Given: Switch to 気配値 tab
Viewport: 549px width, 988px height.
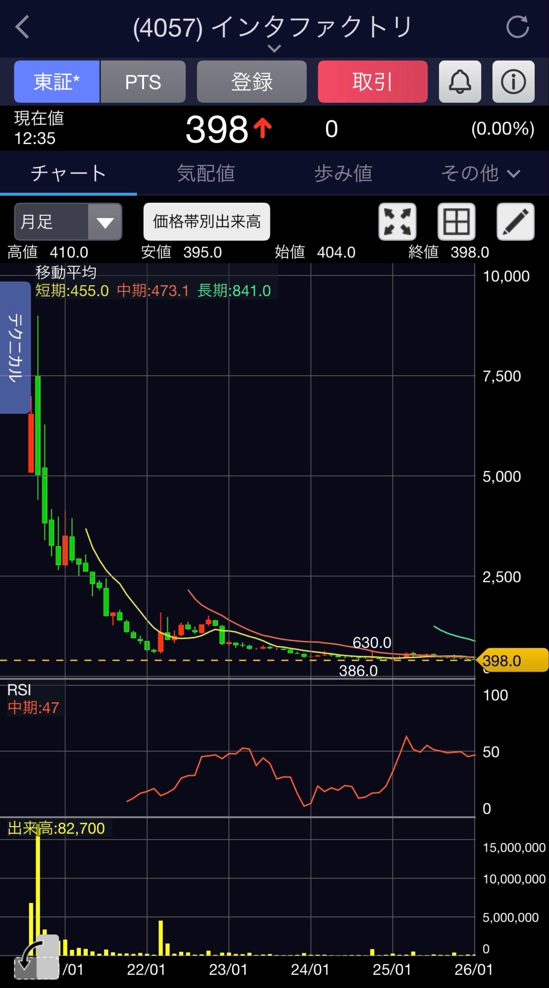Looking at the screenshot, I should tap(206, 173).
